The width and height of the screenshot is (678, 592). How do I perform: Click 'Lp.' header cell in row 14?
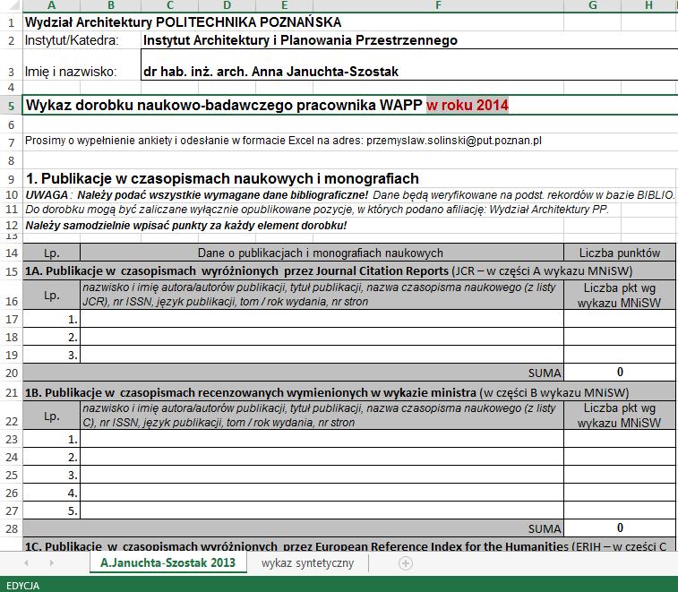(x=51, y=253)
